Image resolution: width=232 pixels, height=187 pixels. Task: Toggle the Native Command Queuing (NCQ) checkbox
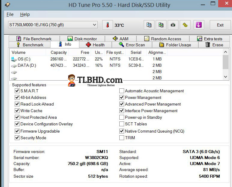click(122, 131)
